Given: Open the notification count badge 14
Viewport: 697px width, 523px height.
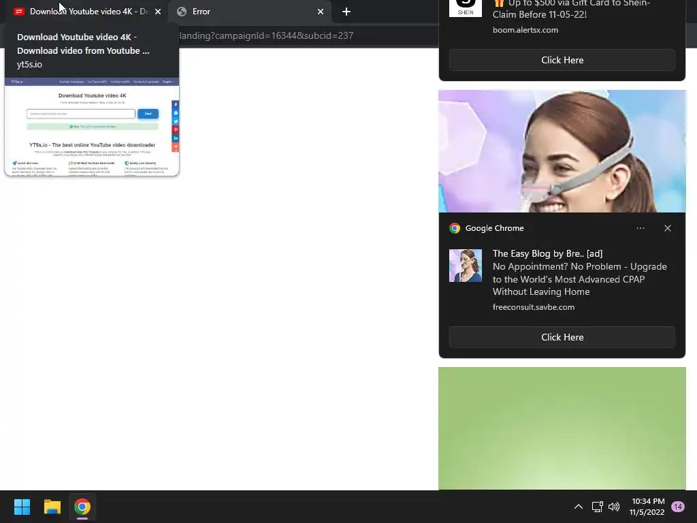Looking at the screenshot, I should point(678,507).
